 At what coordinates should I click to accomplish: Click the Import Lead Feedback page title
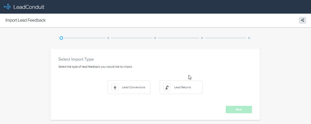coord(25,20)
